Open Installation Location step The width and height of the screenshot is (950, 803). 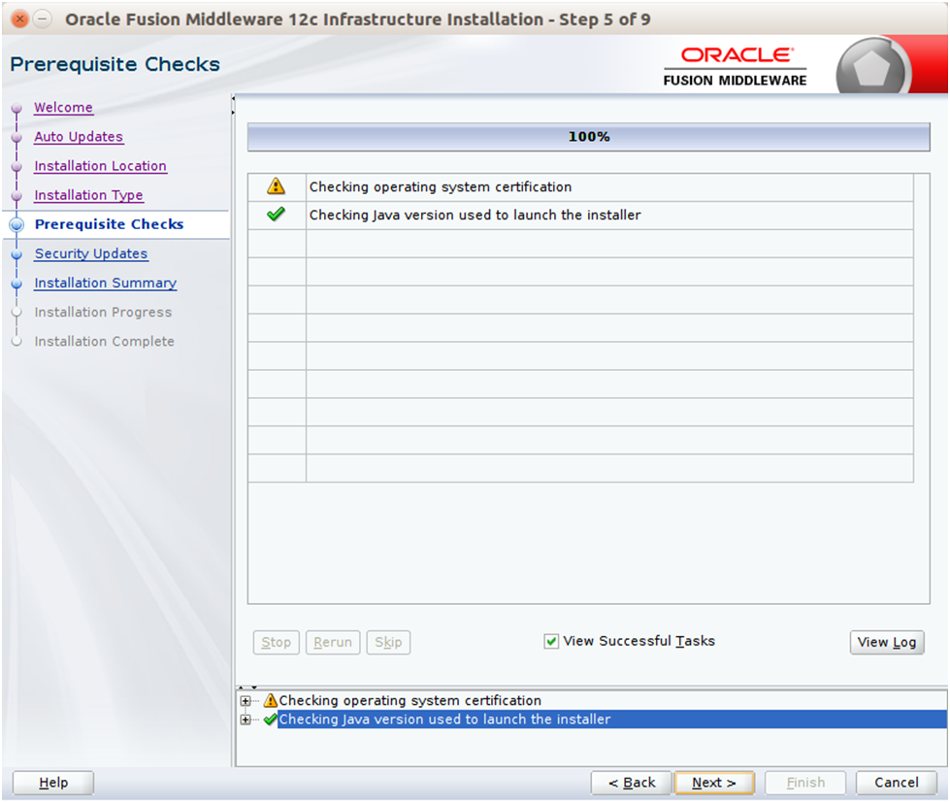tap(101, 165)
